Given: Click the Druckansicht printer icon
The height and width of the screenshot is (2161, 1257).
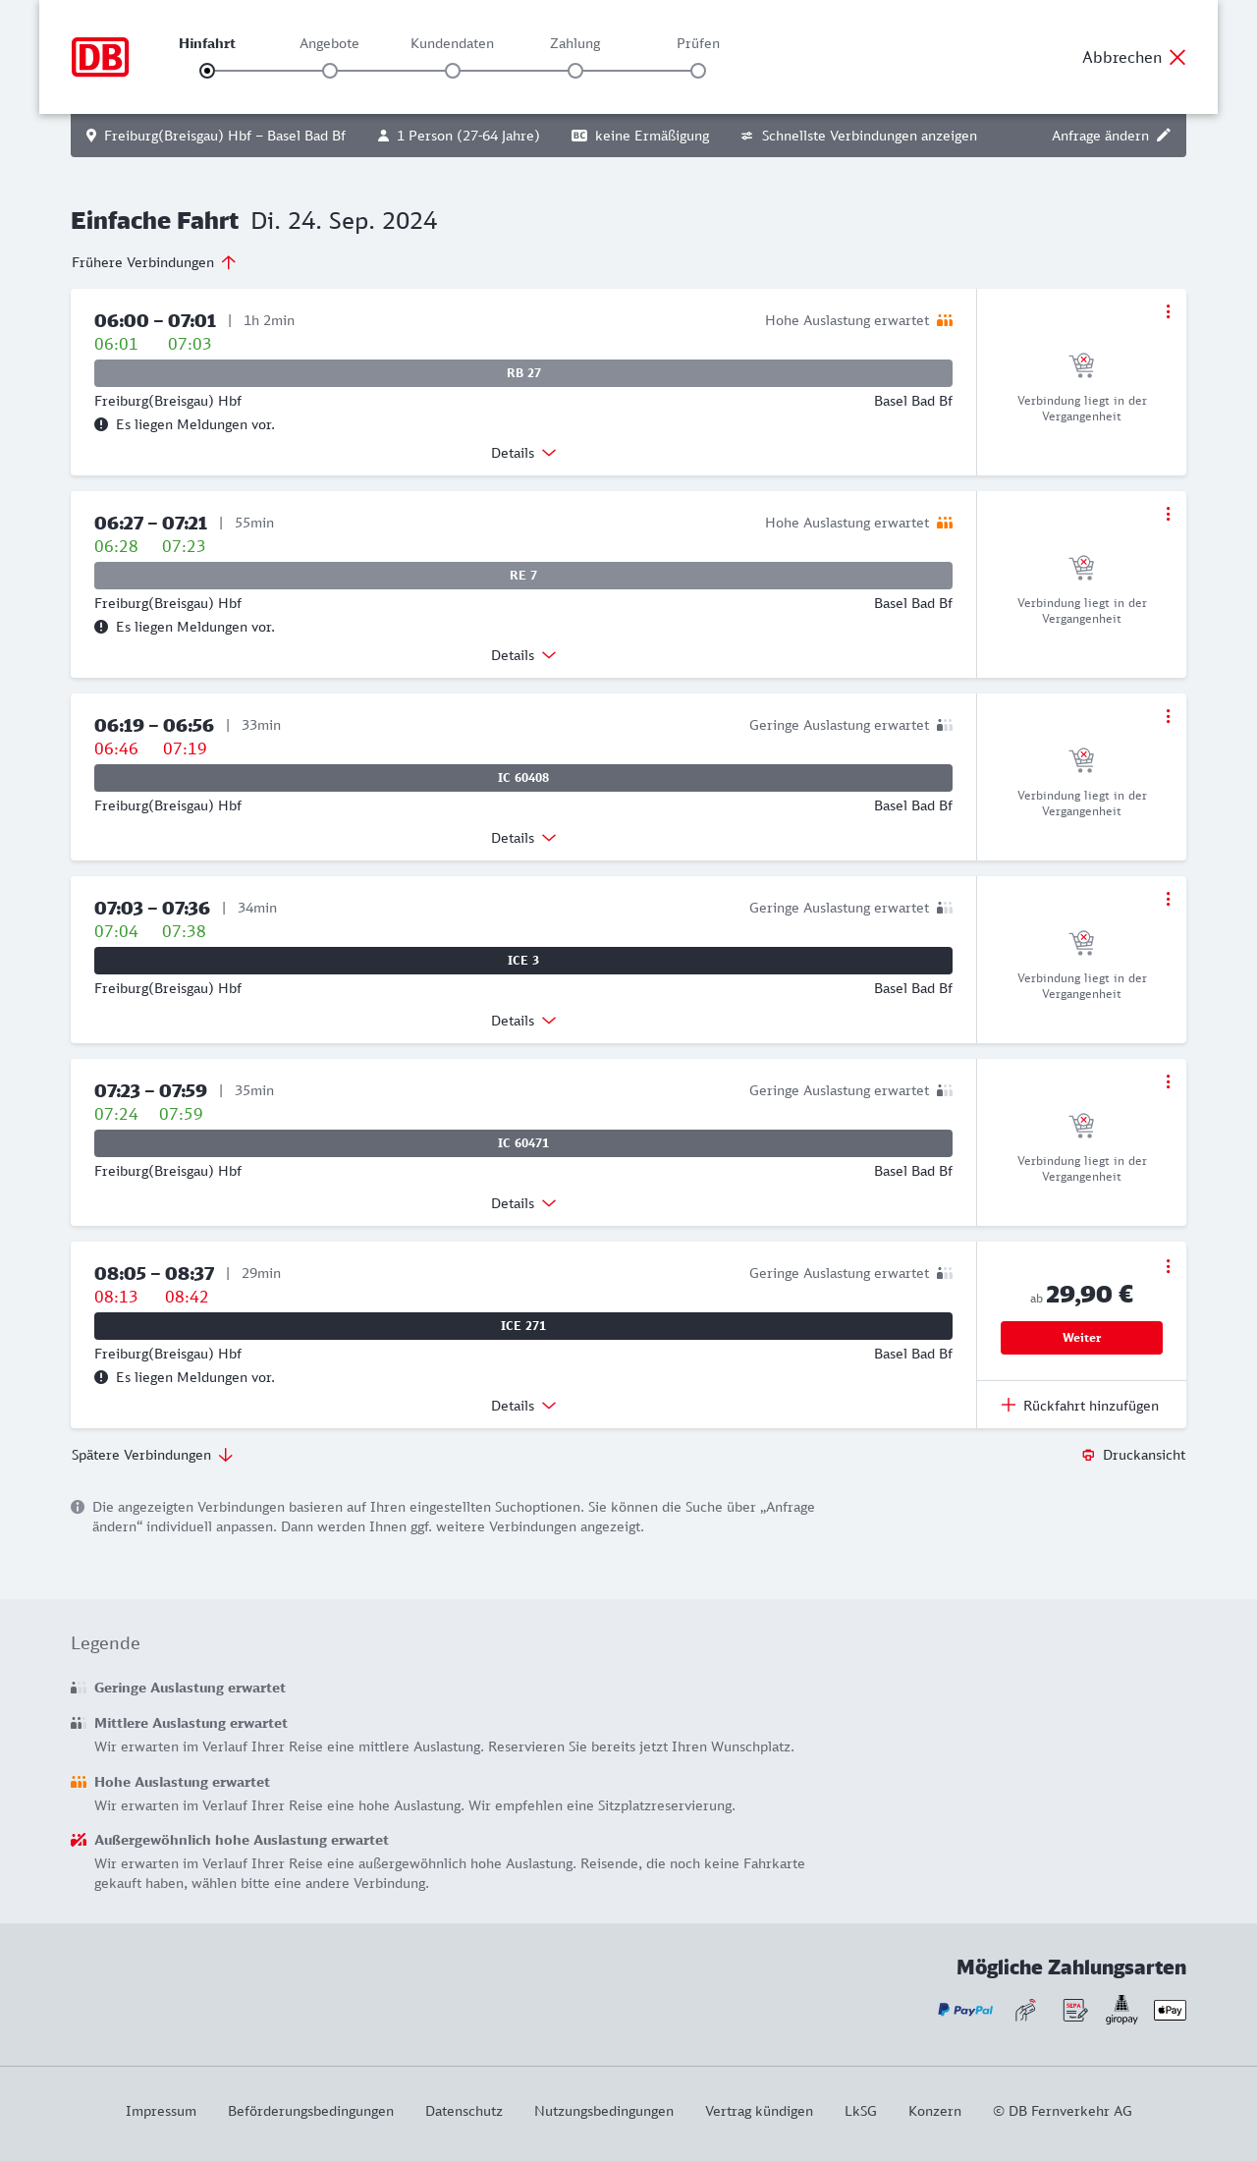Looking at the screenshot, I should click(x=1088, y=1455).
